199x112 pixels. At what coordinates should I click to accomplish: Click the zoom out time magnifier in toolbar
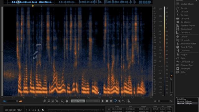[x=49, y=101]
